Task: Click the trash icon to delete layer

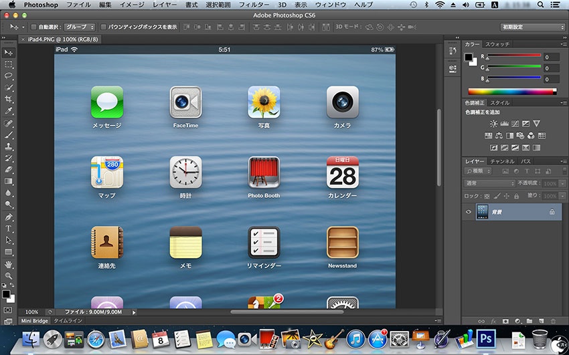Action: pyautogui.click(x=553, y=321)
